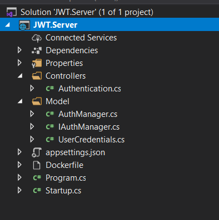
Task: Collapse the Controllers folder arrow
Action: click(x=20, y=76)
